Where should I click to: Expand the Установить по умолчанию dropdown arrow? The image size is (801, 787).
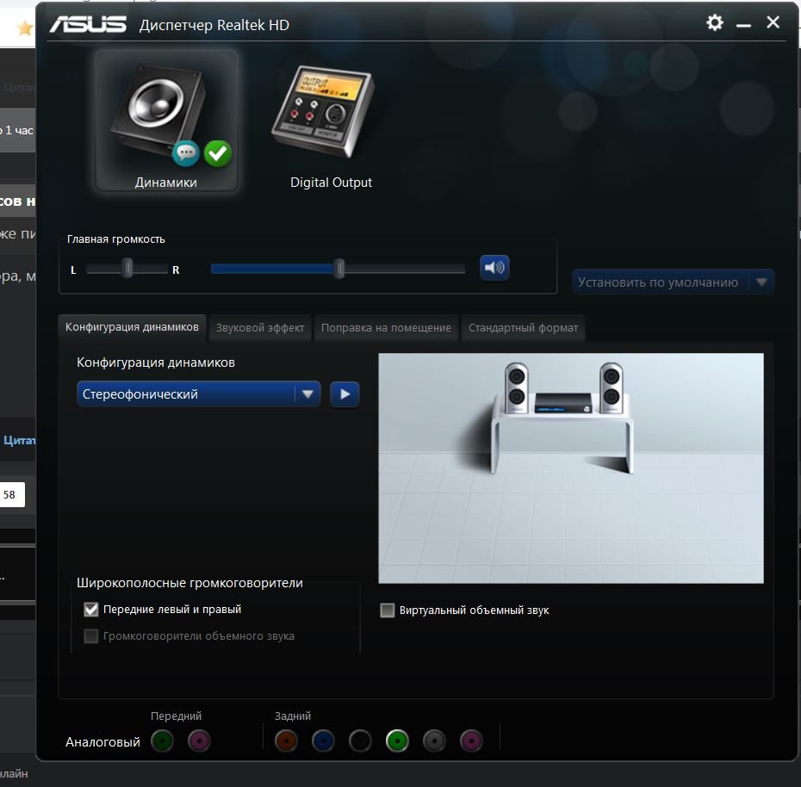click(761, 282)
